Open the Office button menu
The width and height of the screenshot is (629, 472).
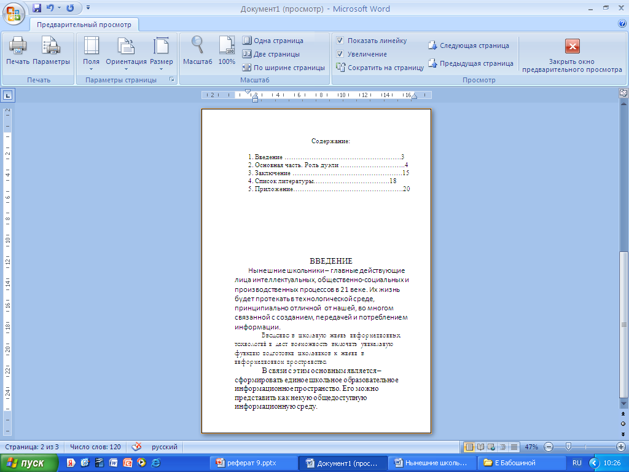pyautogui.click(x=13, y=12)
